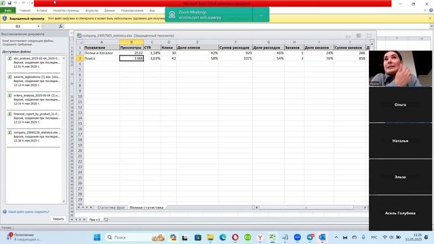Select row 5 header
This screenshot has width=434, height=244.
click(x=80, y=69)
